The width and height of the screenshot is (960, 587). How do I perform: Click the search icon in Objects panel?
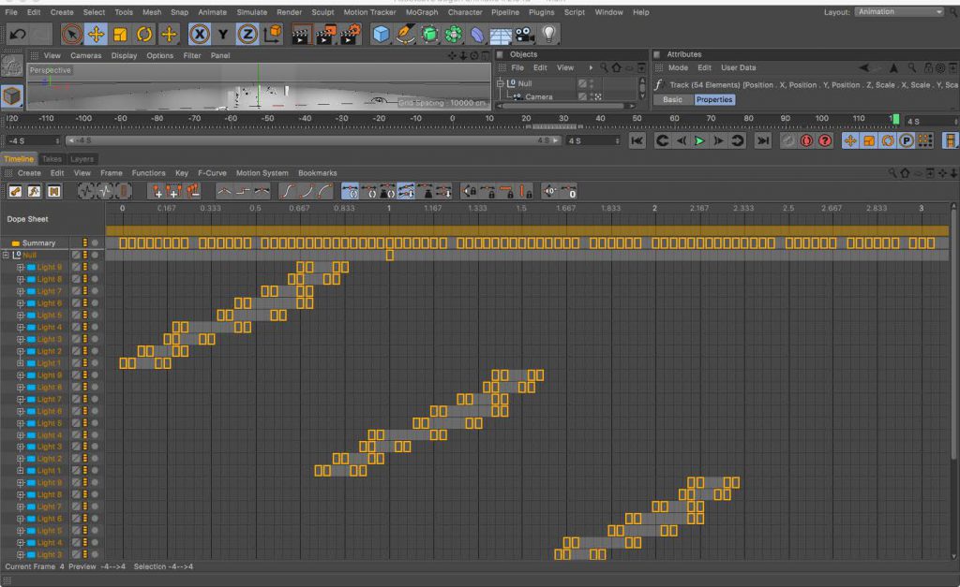[x=604, y=67]
